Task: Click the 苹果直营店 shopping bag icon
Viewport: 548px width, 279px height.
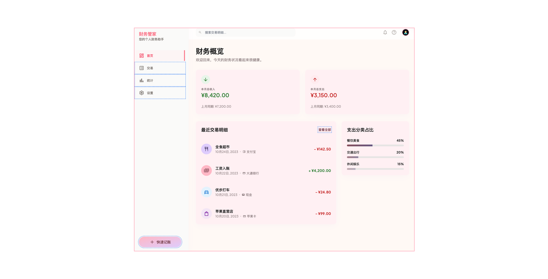Action: [x=206, y=213]
